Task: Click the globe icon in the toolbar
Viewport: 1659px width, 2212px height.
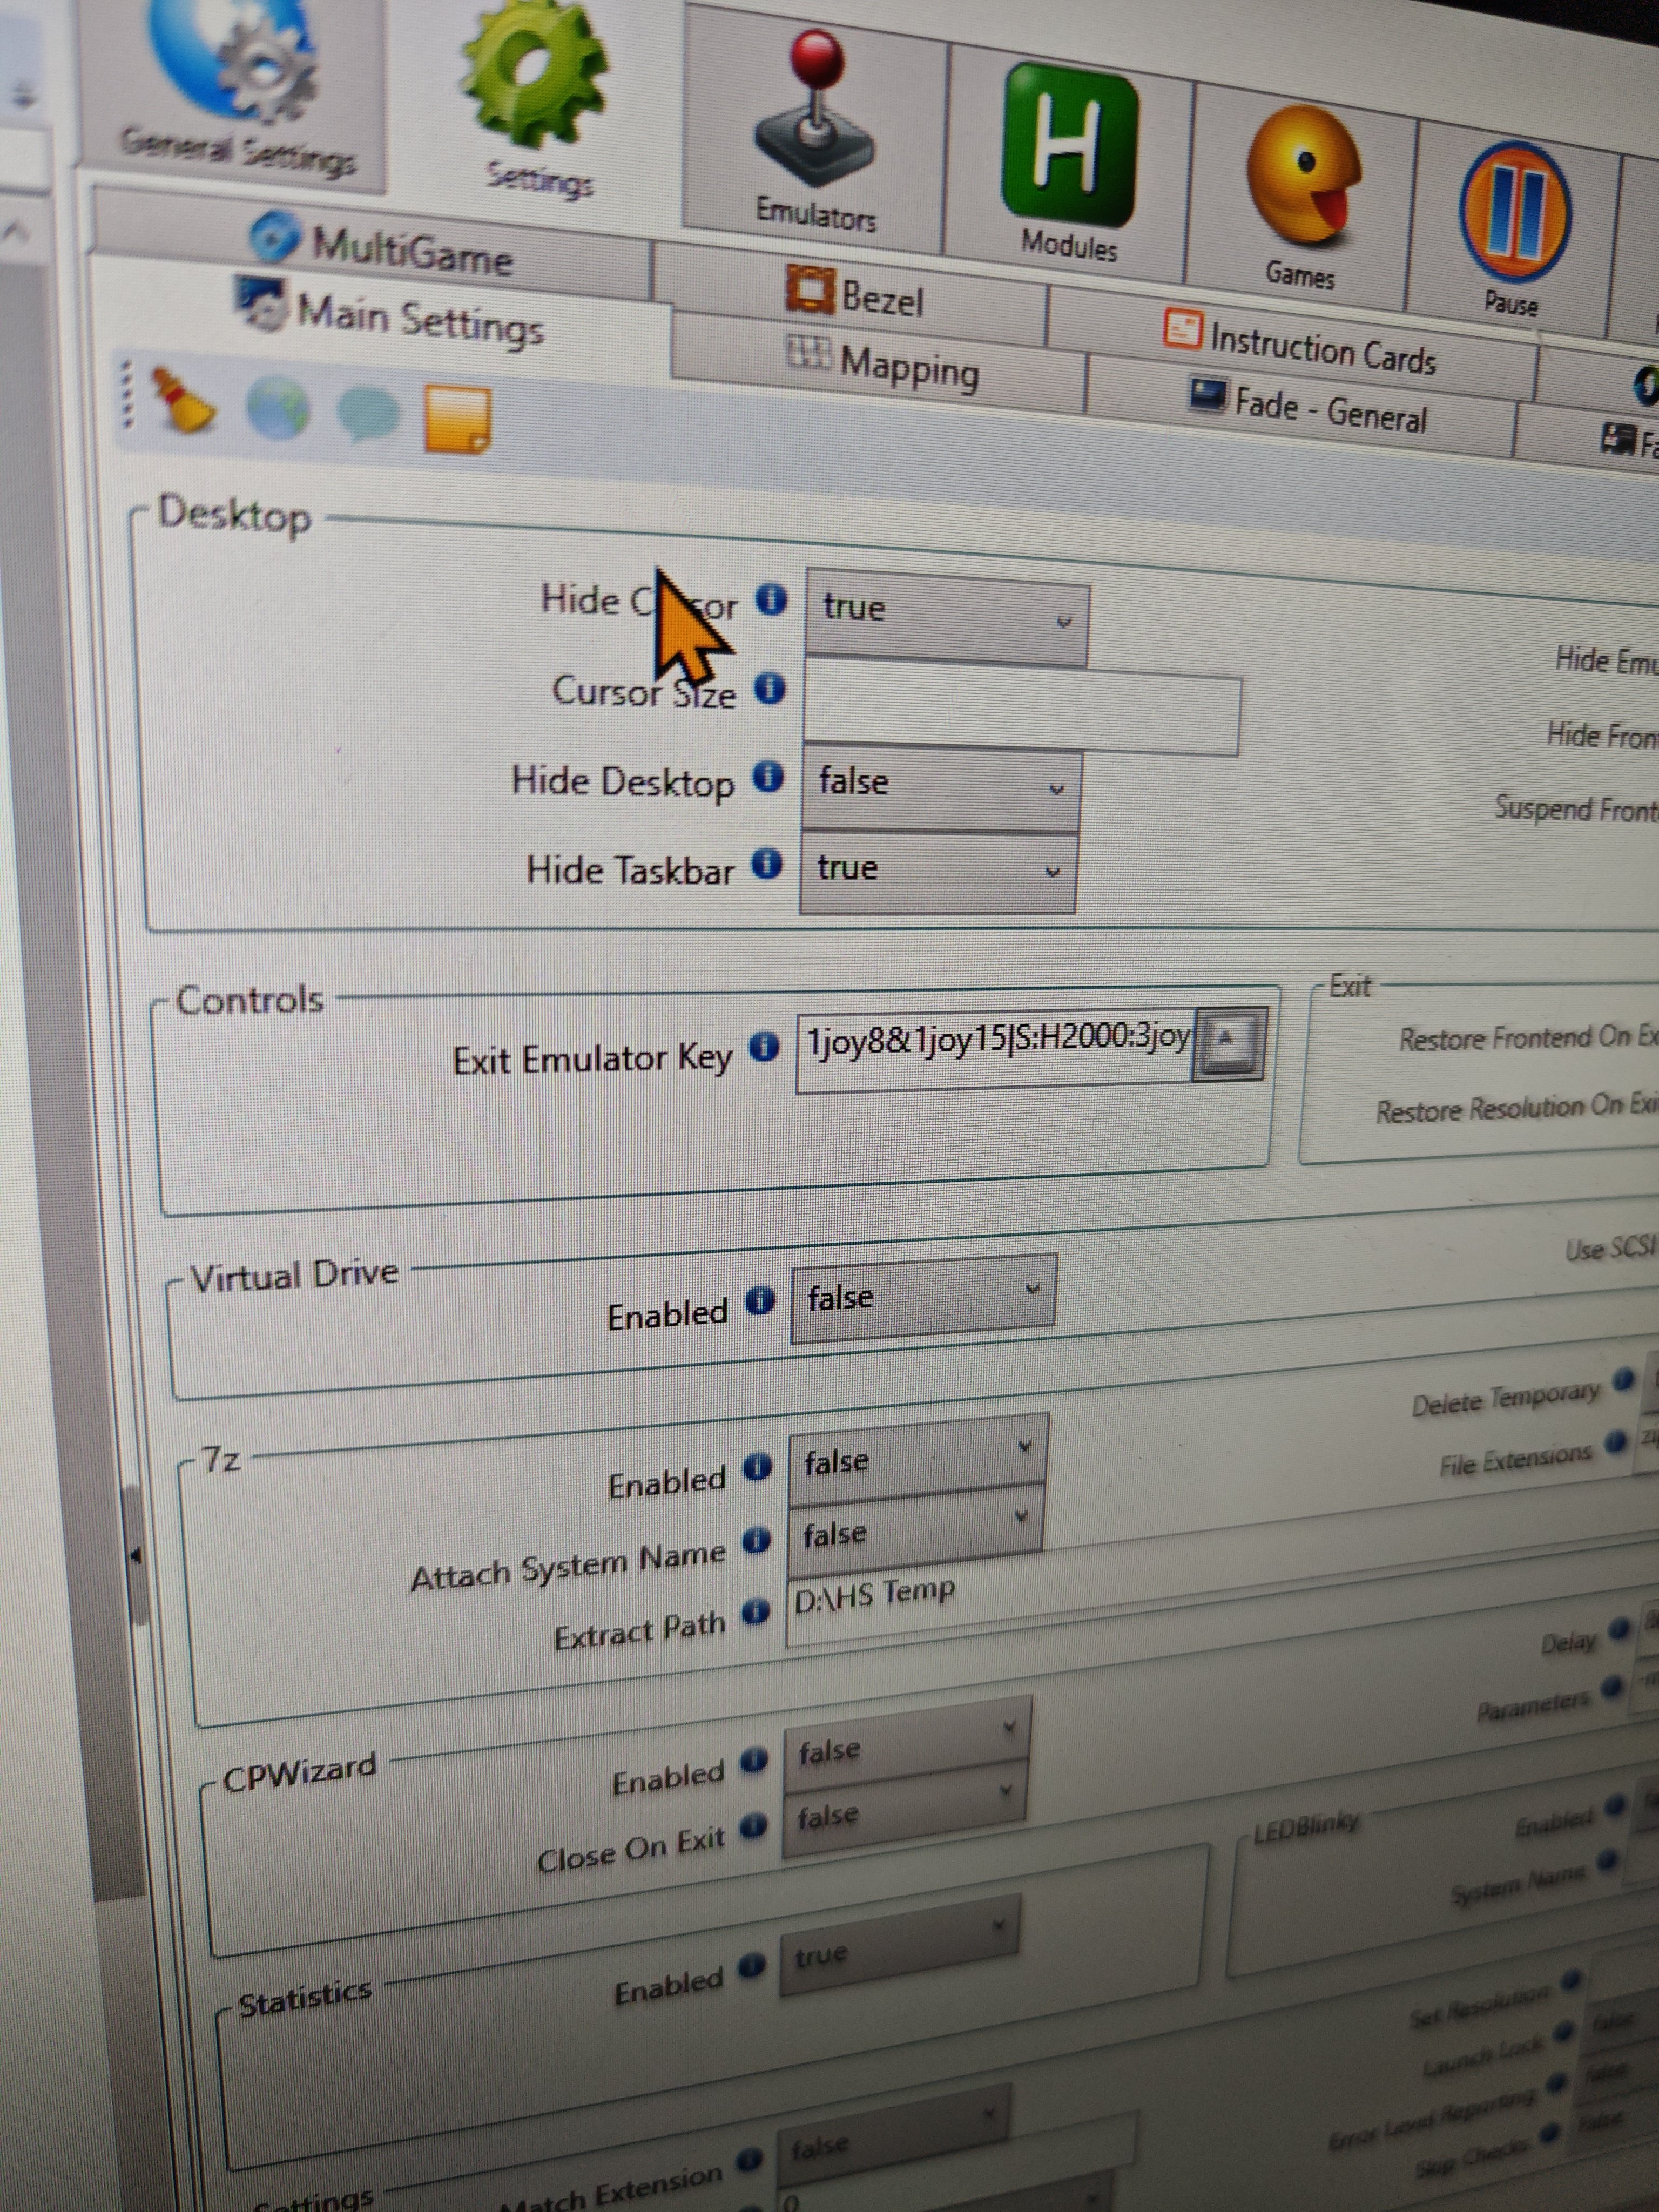Action: click(278, 407)
